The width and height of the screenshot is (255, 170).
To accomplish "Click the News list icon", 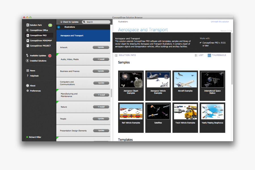I will 28,71.
